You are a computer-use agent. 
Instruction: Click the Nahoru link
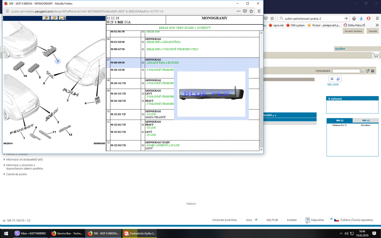pyautogui.click(x=191, y=204)
